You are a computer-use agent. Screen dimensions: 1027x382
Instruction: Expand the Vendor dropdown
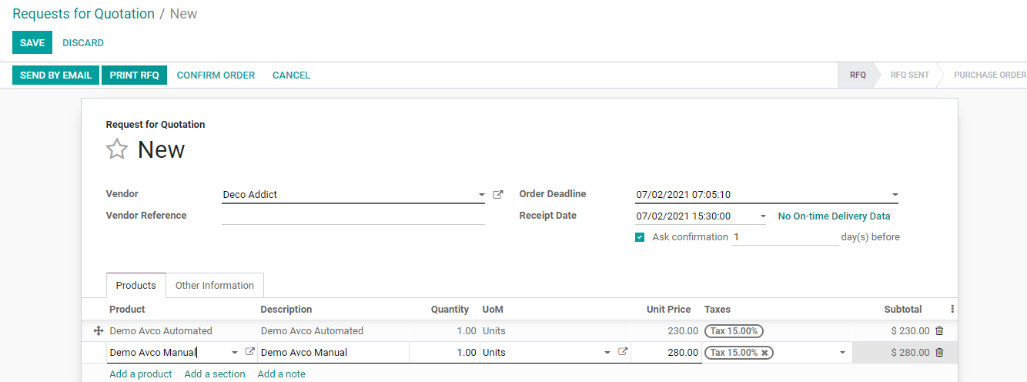click(x=482, y=195)
